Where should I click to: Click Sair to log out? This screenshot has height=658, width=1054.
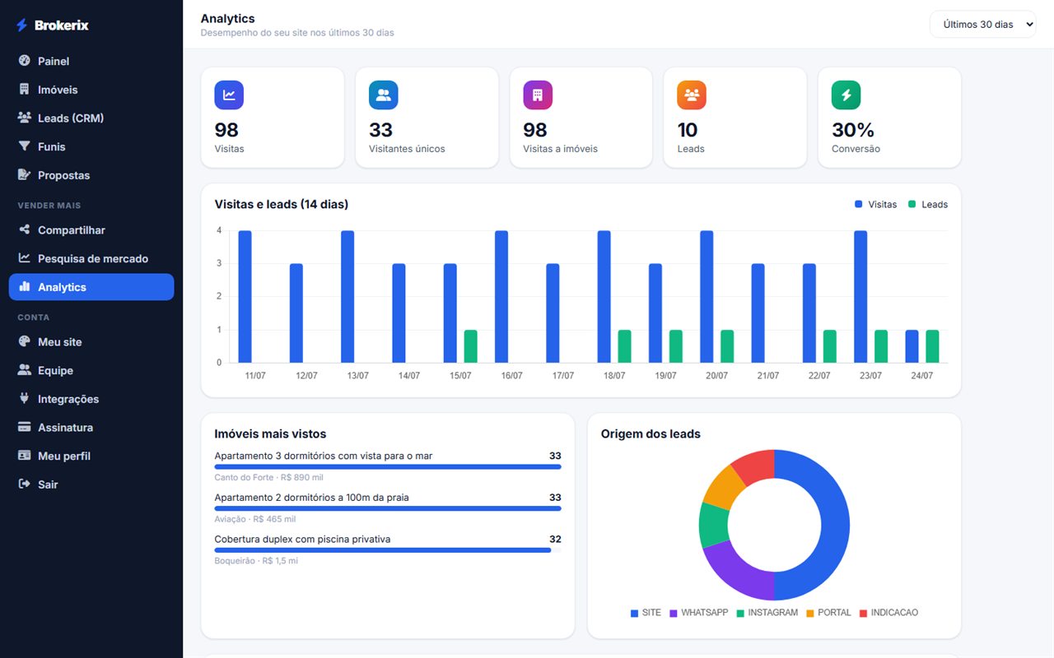(x=91, y=484)
